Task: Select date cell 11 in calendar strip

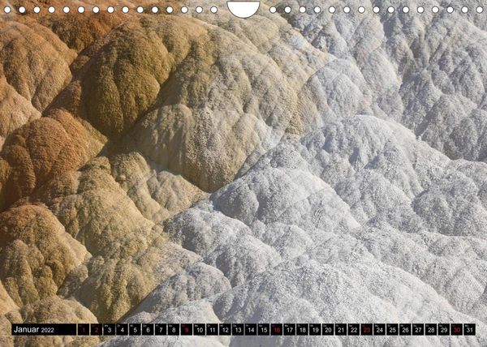Action: [213, 330]
